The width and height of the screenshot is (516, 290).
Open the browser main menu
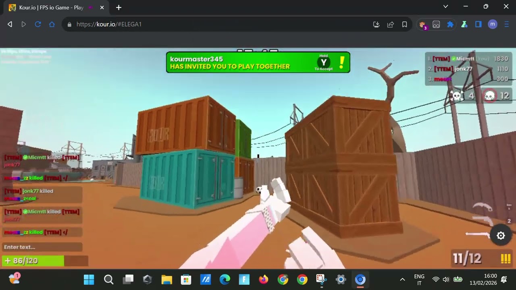507,25
